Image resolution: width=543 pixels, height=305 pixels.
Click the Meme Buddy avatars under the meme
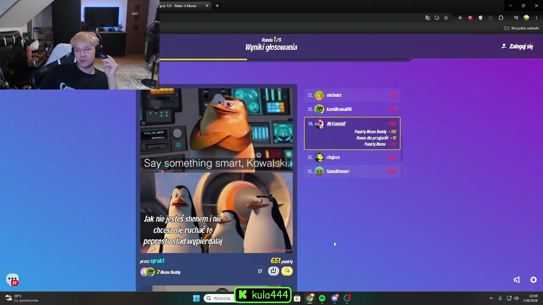point(148,272)
